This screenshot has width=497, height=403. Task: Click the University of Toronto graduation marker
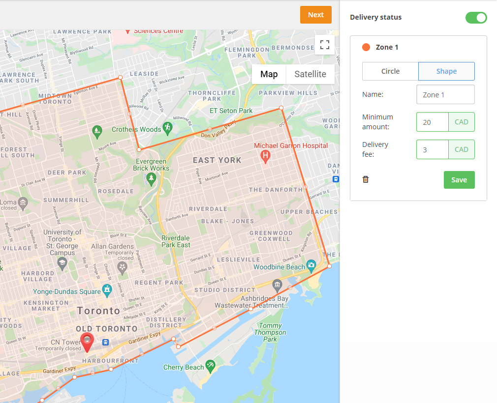coord(62,264)
